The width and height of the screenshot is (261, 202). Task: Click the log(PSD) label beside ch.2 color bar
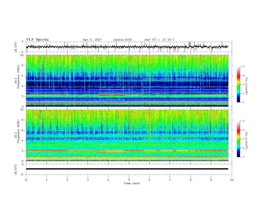[x=247, y=140]
